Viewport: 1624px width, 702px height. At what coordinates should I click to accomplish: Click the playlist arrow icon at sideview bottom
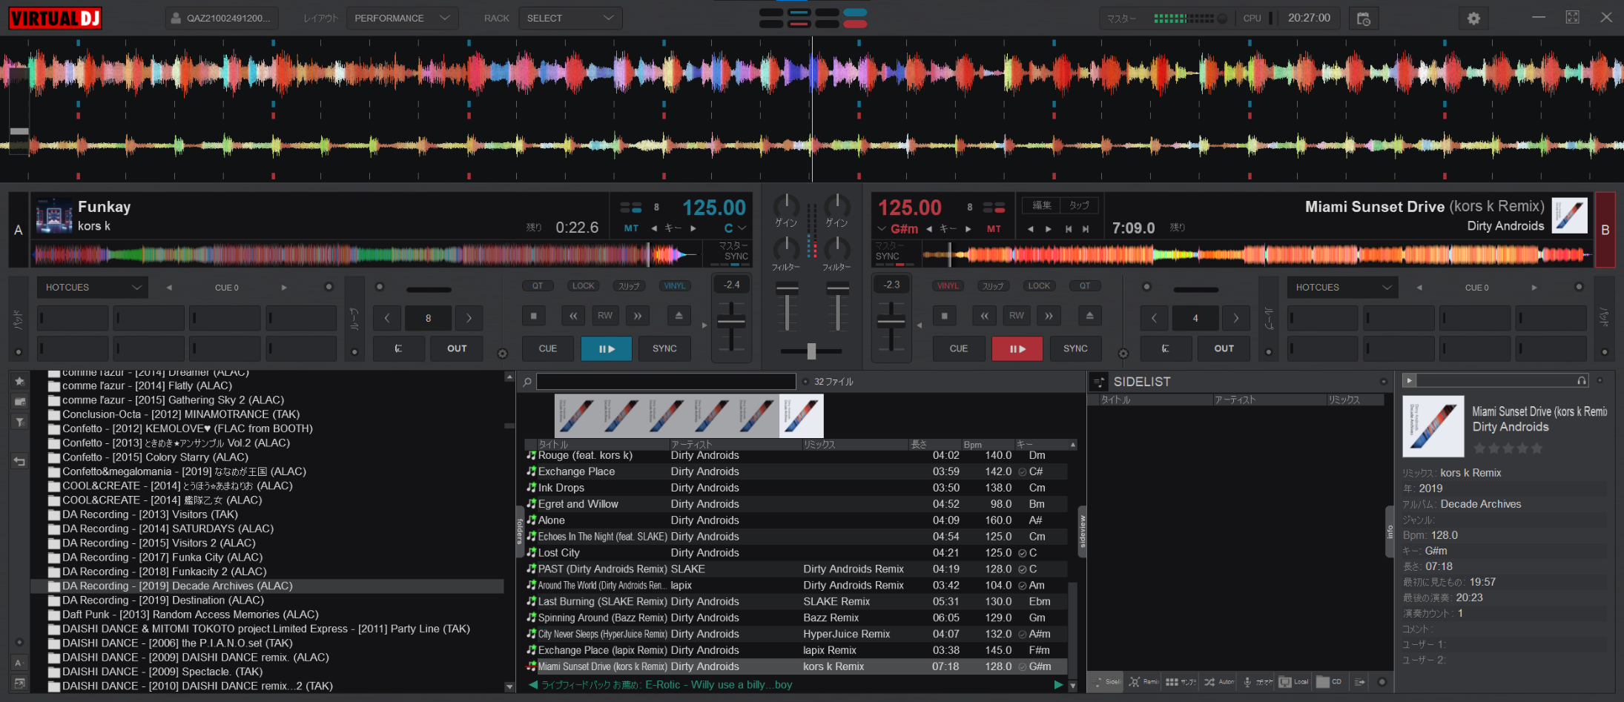(1359, 682)
